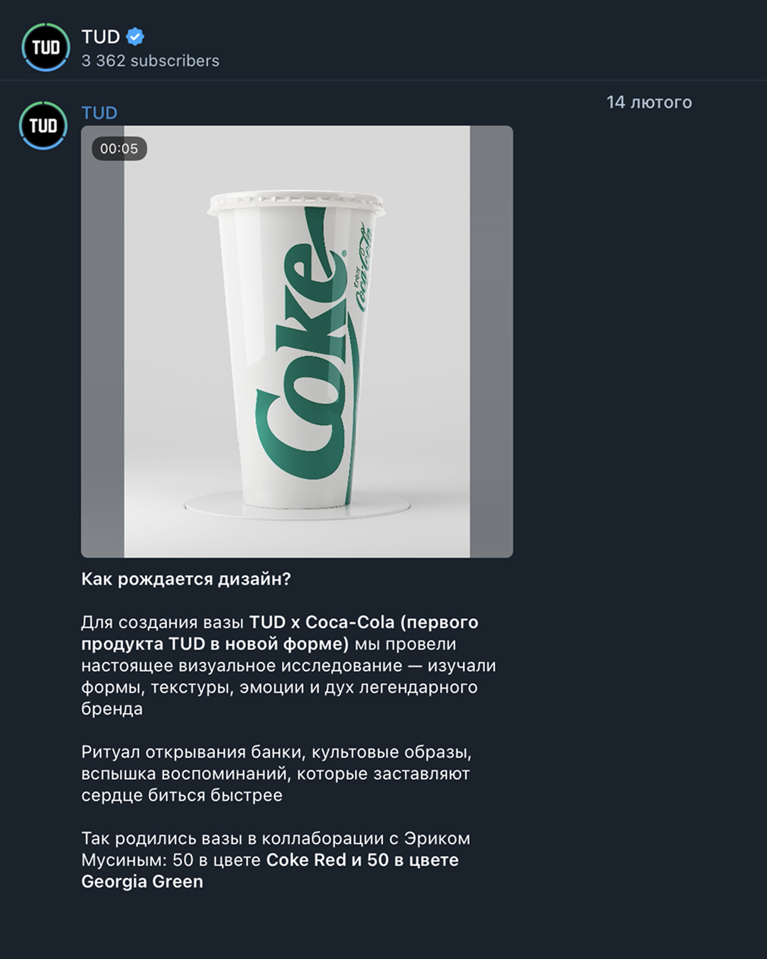This screenshot has height=959, width=767.
Task: Open the TUD channel avatar in header
Action: pos(45,48)
